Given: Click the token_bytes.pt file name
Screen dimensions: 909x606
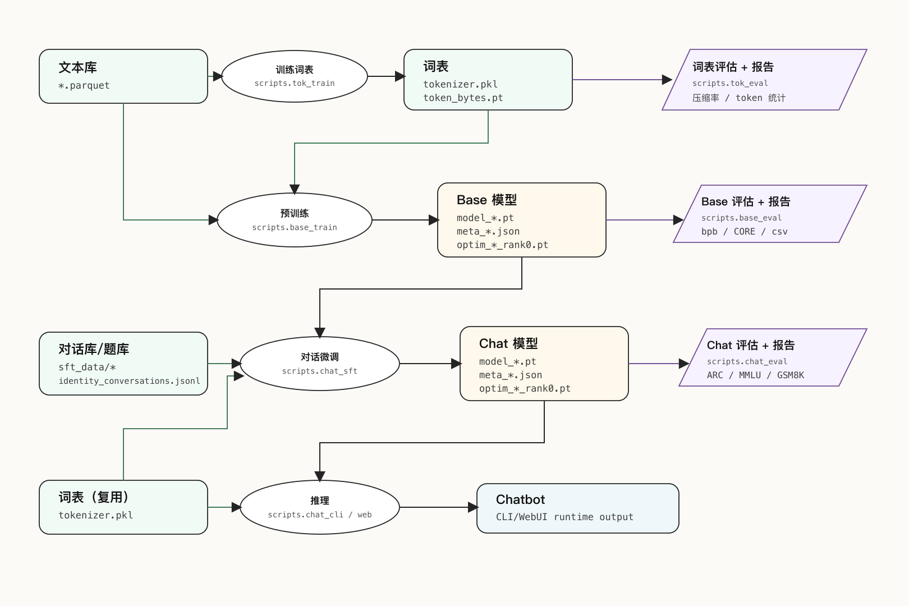Looking at the screenshot, I should click(x=463, y=98).
